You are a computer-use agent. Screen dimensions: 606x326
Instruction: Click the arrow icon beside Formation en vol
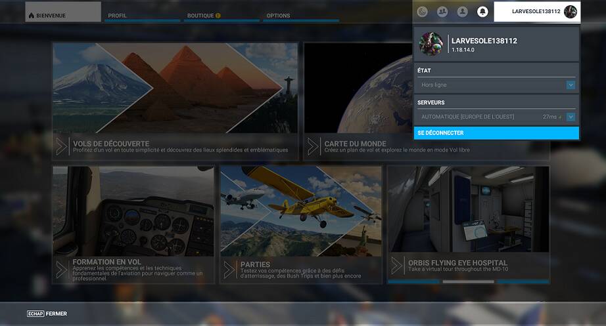click(61, 270)
